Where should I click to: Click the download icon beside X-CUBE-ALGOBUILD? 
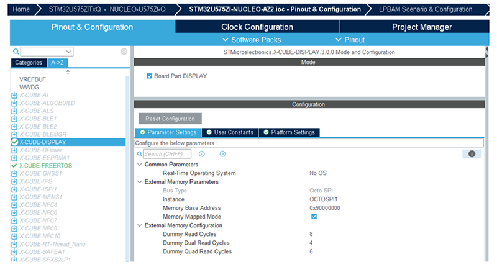(14, 103)
